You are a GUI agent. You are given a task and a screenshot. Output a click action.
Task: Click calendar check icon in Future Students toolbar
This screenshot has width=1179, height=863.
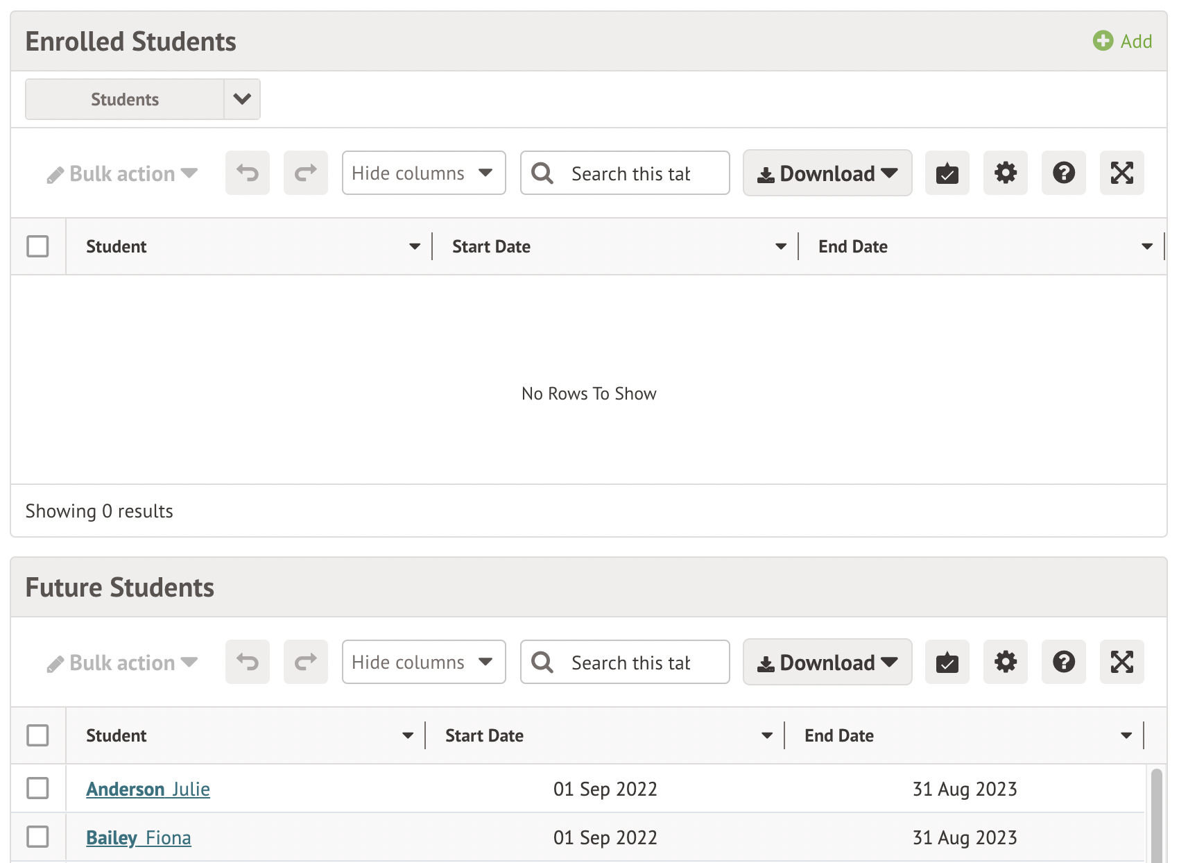[947, 662]
